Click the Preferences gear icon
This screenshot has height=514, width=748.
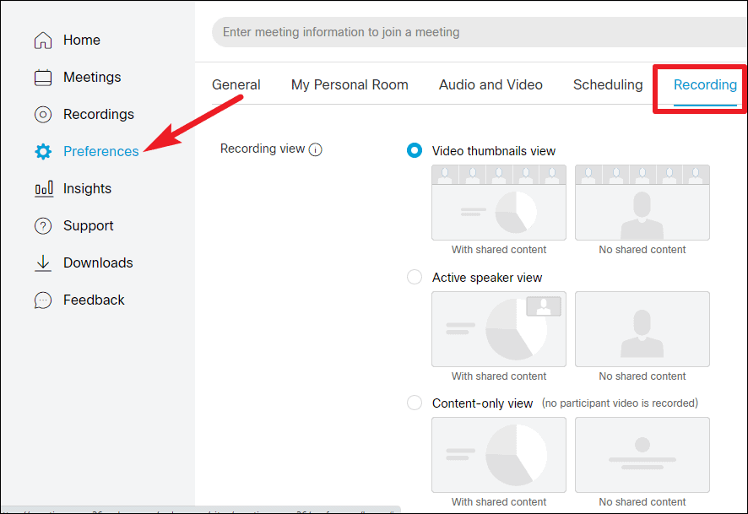(x=43, y=152)
